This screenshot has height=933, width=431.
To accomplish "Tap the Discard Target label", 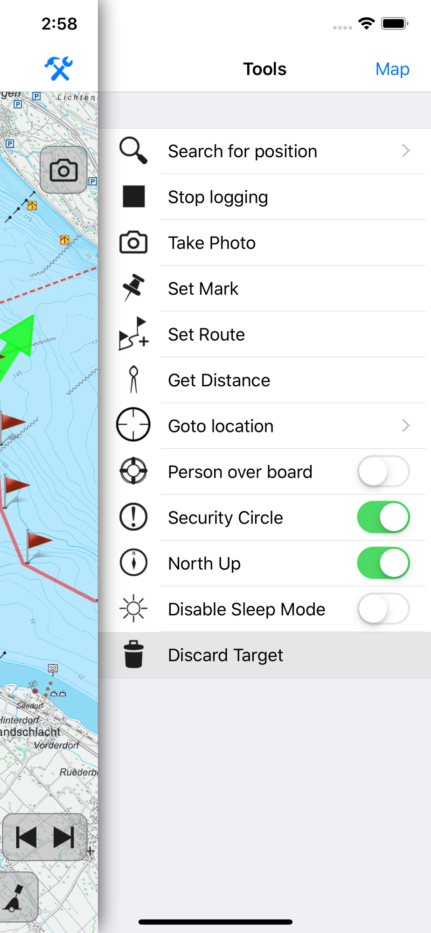I will [x=225, y=655].
